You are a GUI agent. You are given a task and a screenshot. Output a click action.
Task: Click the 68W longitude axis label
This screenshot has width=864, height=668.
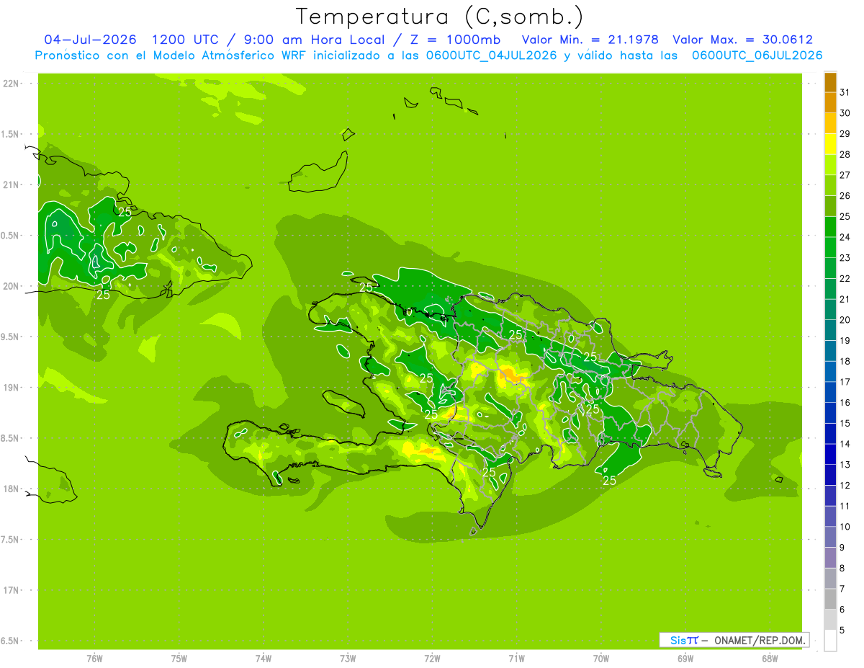(770, 659)
